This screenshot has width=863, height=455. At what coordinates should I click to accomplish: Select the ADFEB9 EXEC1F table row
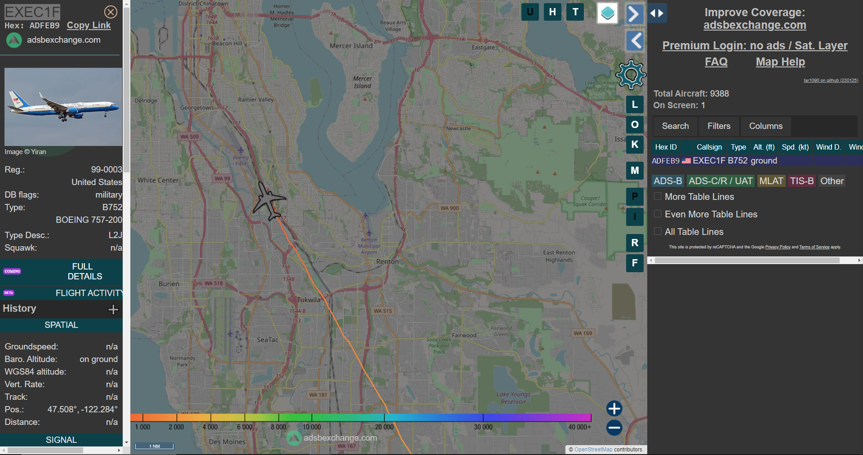(757, 161)
